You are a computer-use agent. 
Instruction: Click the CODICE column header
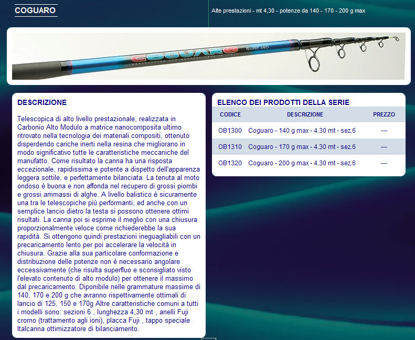pos(230,114)
